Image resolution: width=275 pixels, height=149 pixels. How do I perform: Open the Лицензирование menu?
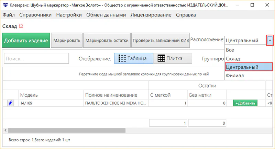[151, 15]
